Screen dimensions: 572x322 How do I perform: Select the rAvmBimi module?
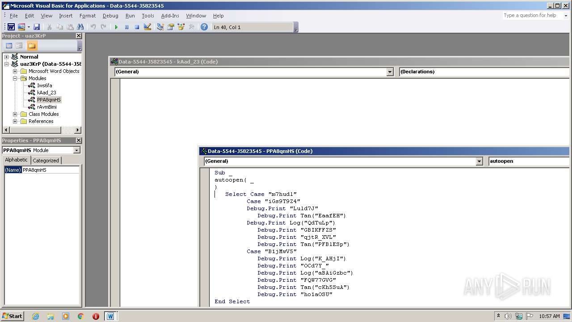coord(46,107)
